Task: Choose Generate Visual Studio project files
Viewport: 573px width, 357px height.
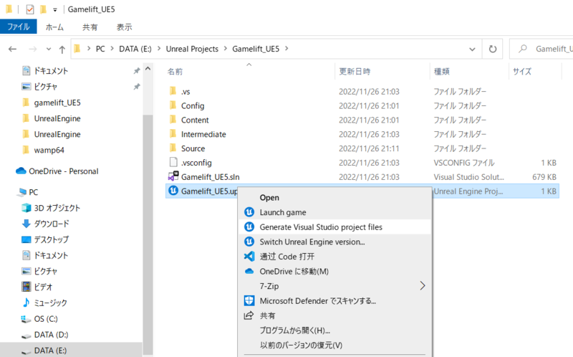Action: click(334, 227)
